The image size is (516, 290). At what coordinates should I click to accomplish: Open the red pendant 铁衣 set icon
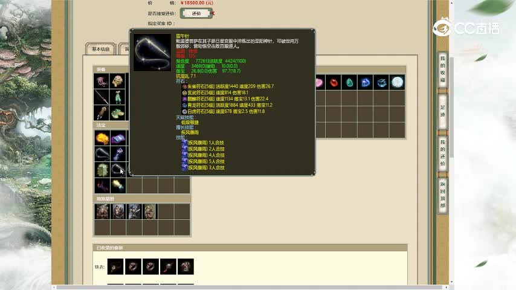pos(168,266)
